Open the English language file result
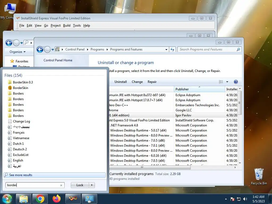272x204 pixels. tap(16, 160)
